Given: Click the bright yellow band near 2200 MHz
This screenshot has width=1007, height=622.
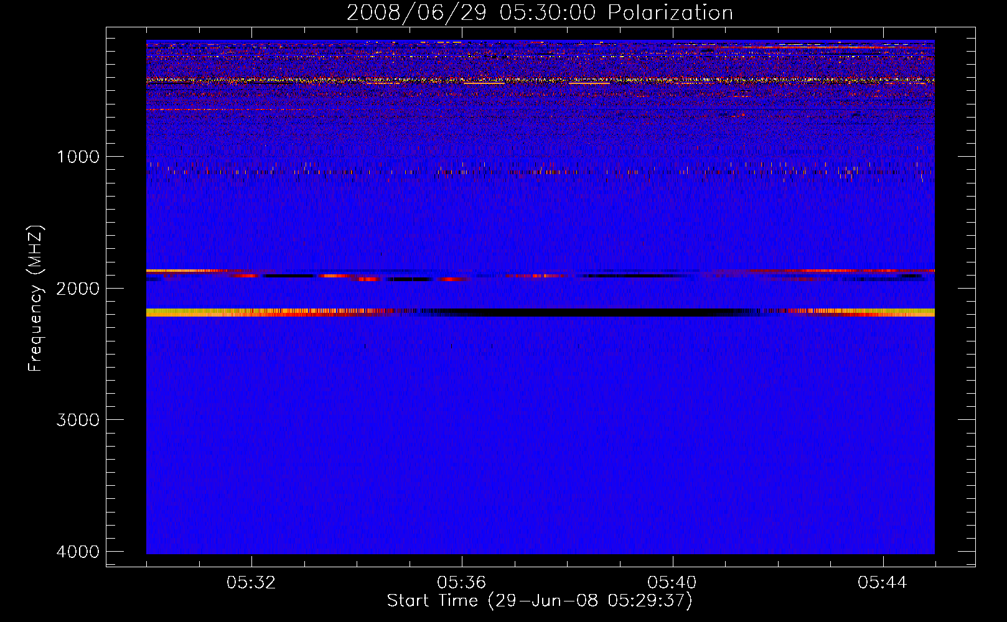Looking at the screenshot, I should point(540,312).
